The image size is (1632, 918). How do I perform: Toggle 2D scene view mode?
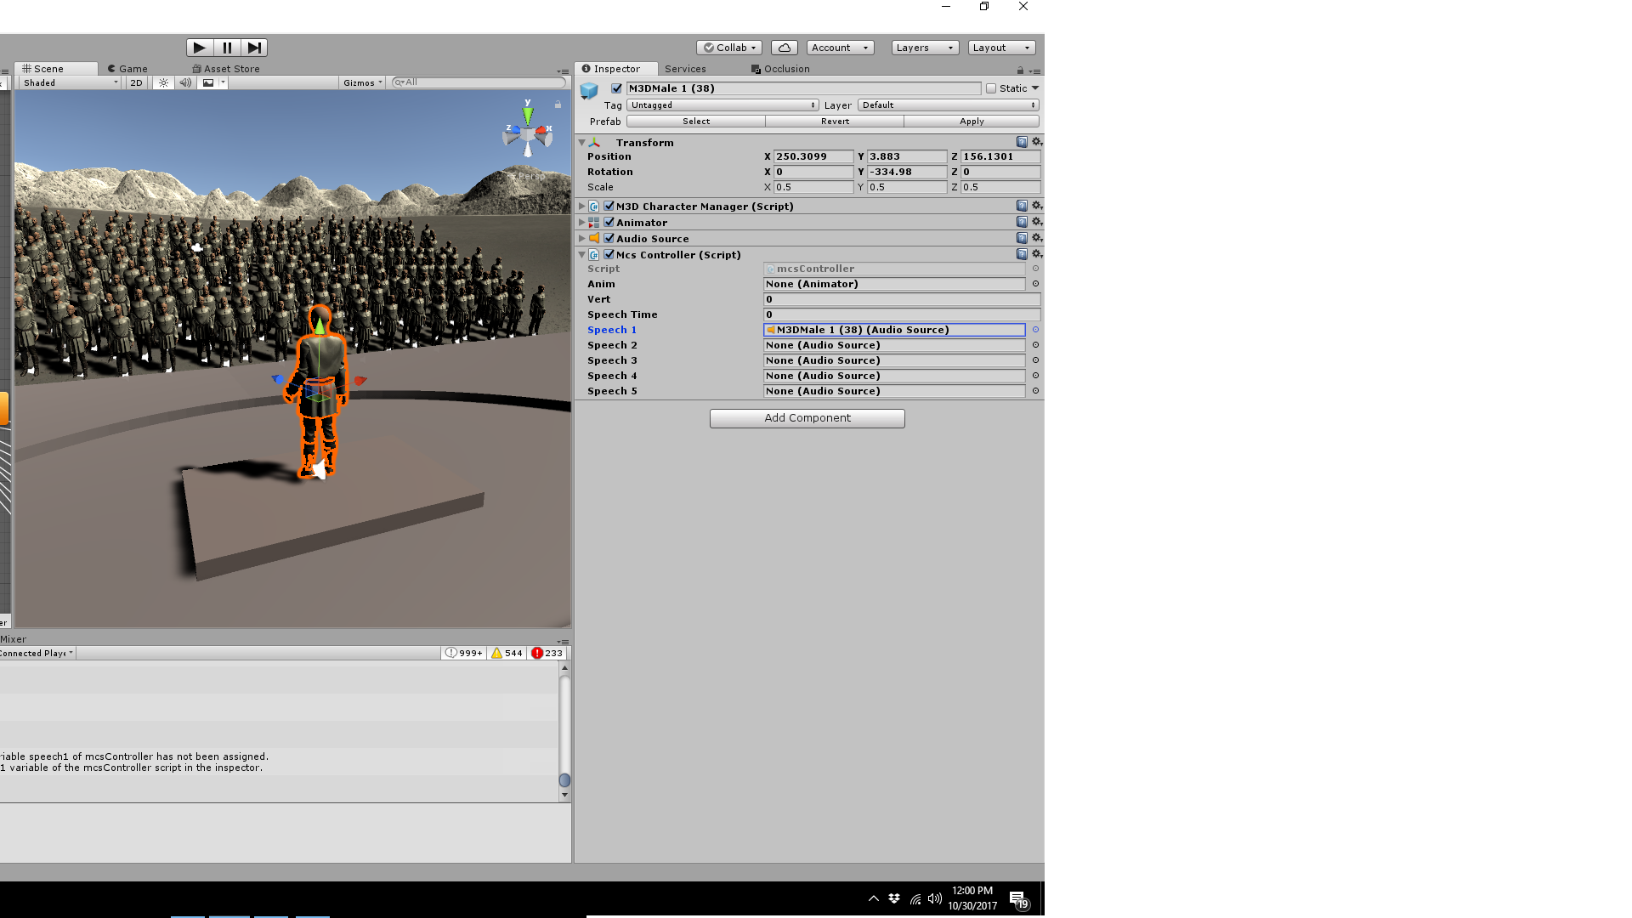136,83
